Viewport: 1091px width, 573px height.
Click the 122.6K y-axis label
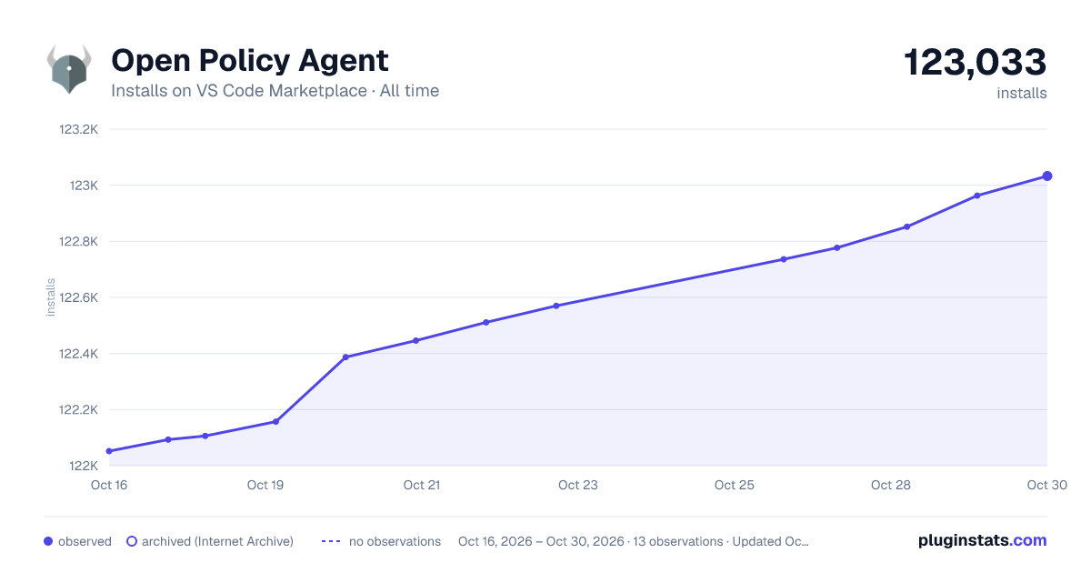(x=78, y=297)
